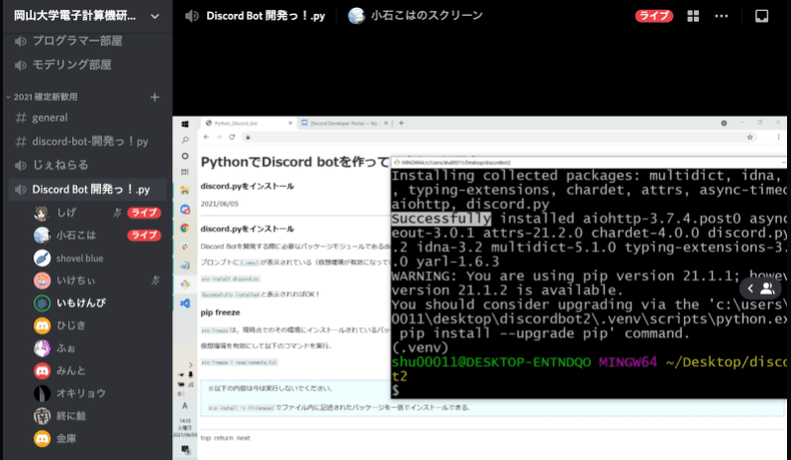
Task: Expand the 岡山大学電子計算機研 server dropdown
Action: [x=154, y=17]
